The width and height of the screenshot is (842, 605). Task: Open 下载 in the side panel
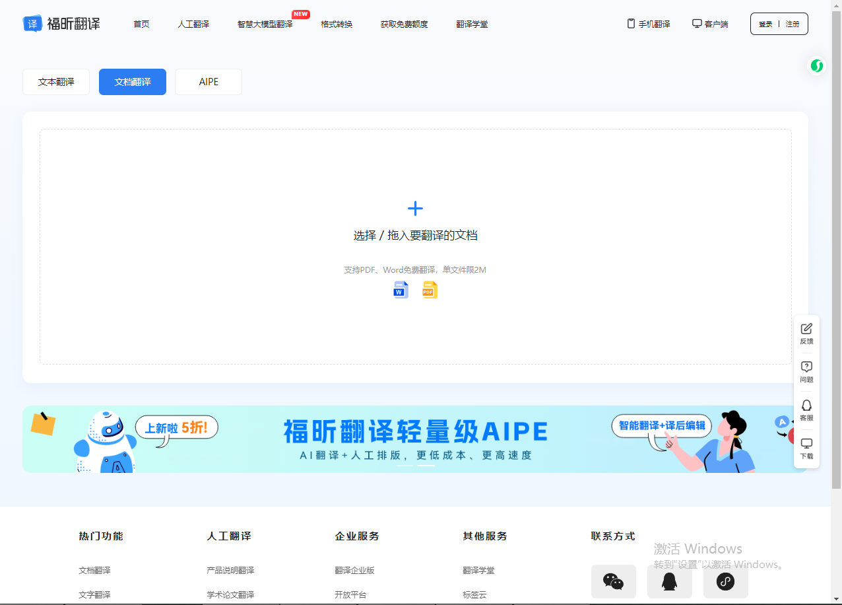pyautogui.click(x=806, y=449)
